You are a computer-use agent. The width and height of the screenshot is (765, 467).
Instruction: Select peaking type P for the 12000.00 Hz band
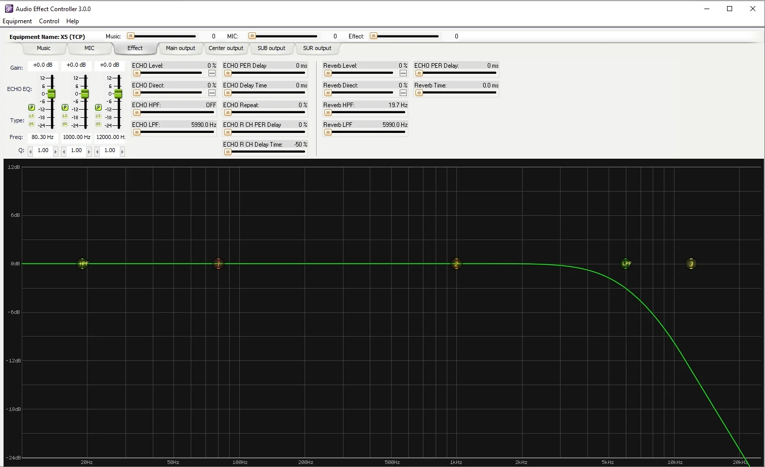tap(98, 108)
